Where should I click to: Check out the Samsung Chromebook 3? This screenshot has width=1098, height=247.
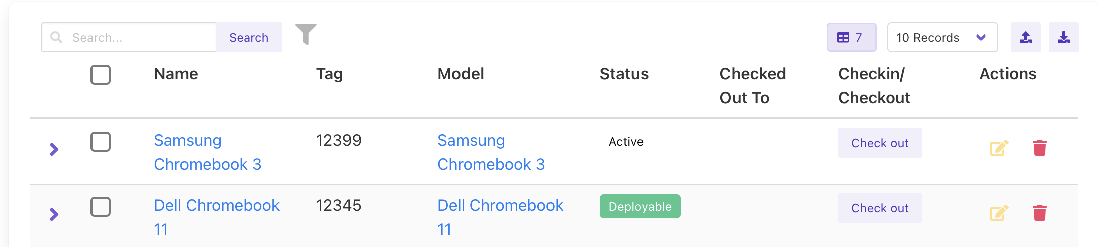(879, 143)
